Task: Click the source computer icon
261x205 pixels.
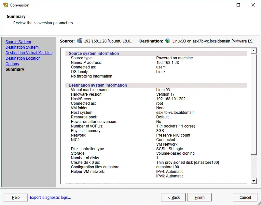Action: tap(79, 41)
